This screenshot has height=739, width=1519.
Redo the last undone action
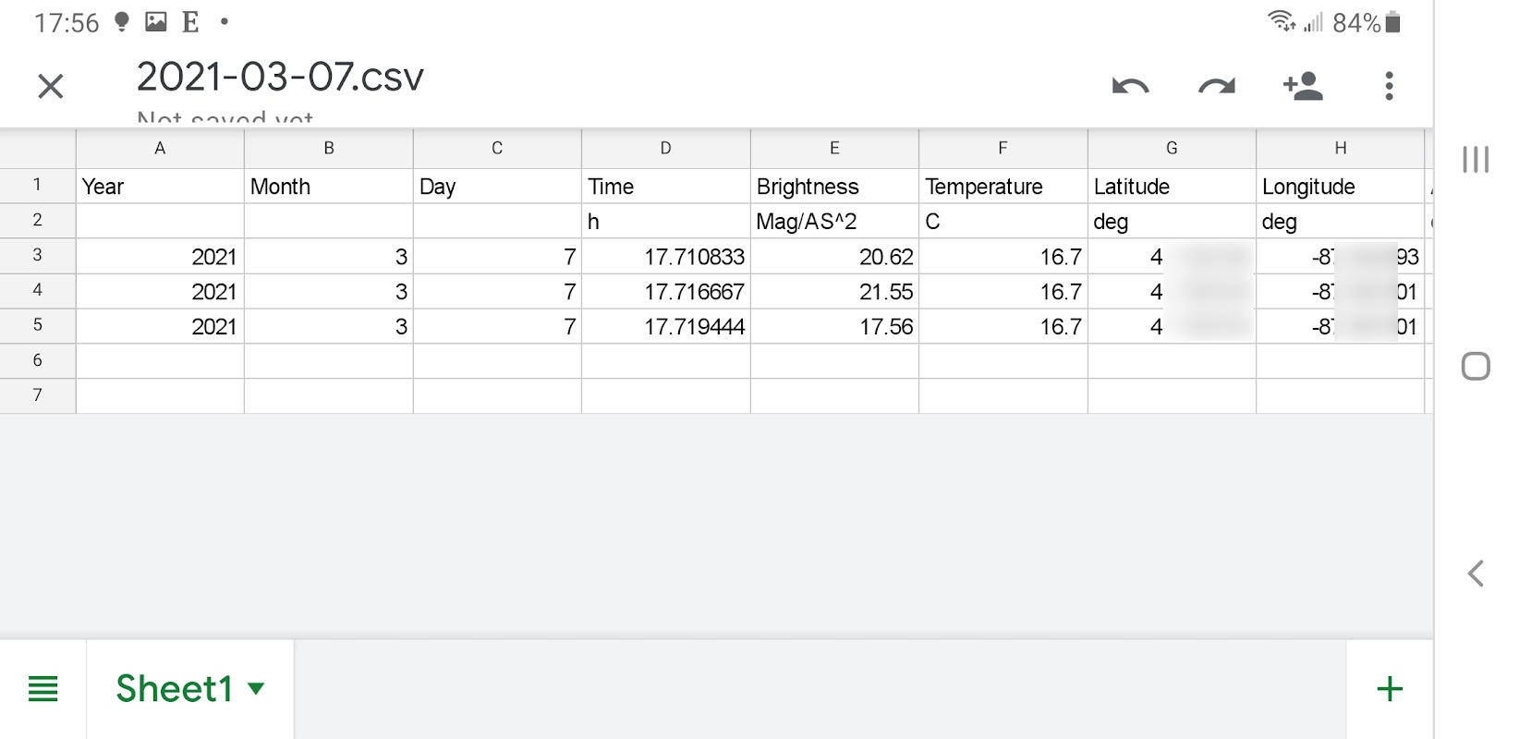1216,87
